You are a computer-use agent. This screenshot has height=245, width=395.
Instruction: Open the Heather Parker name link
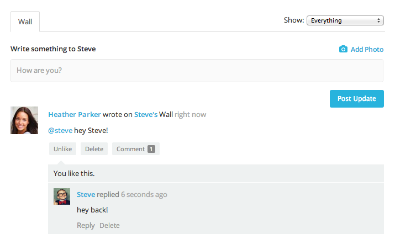click(x=75, y=115)
